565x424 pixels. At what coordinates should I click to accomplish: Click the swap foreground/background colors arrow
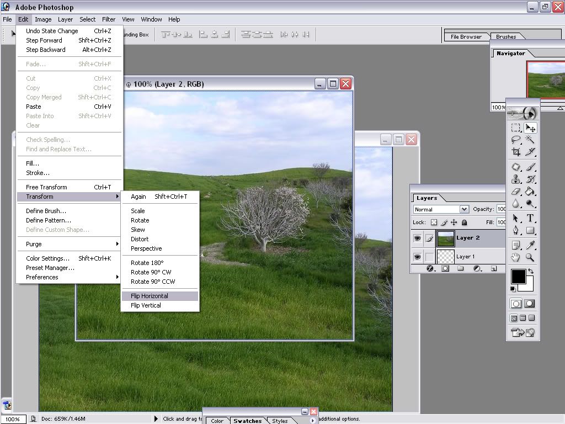click(x=531, y=271)
